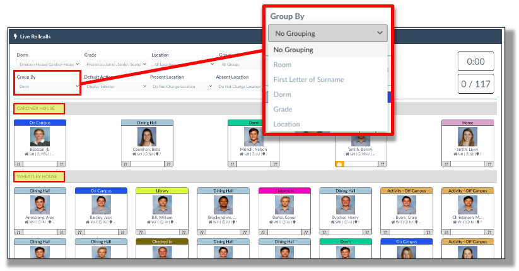Click the first ?? button on Smith, Livvy's card
Image resolution: width=519 pixels, height=271 pixels.
(x=446, y=164)
